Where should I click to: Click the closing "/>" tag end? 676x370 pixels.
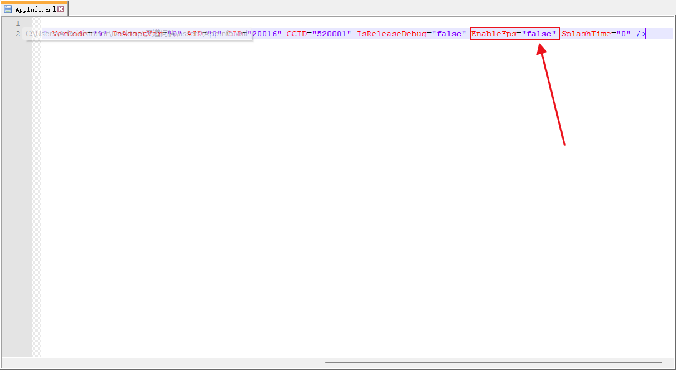641,34
